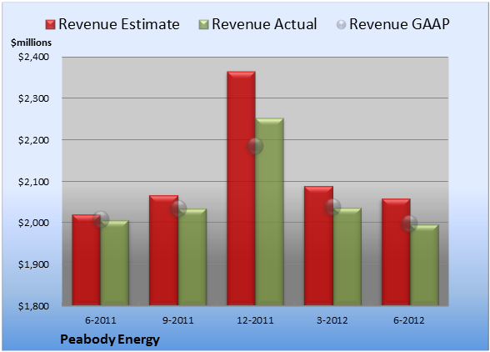This screenshot has height=352, width=490.
Task: Select the red estimate bar for 6-2012
Action: (x=396, y=252)
